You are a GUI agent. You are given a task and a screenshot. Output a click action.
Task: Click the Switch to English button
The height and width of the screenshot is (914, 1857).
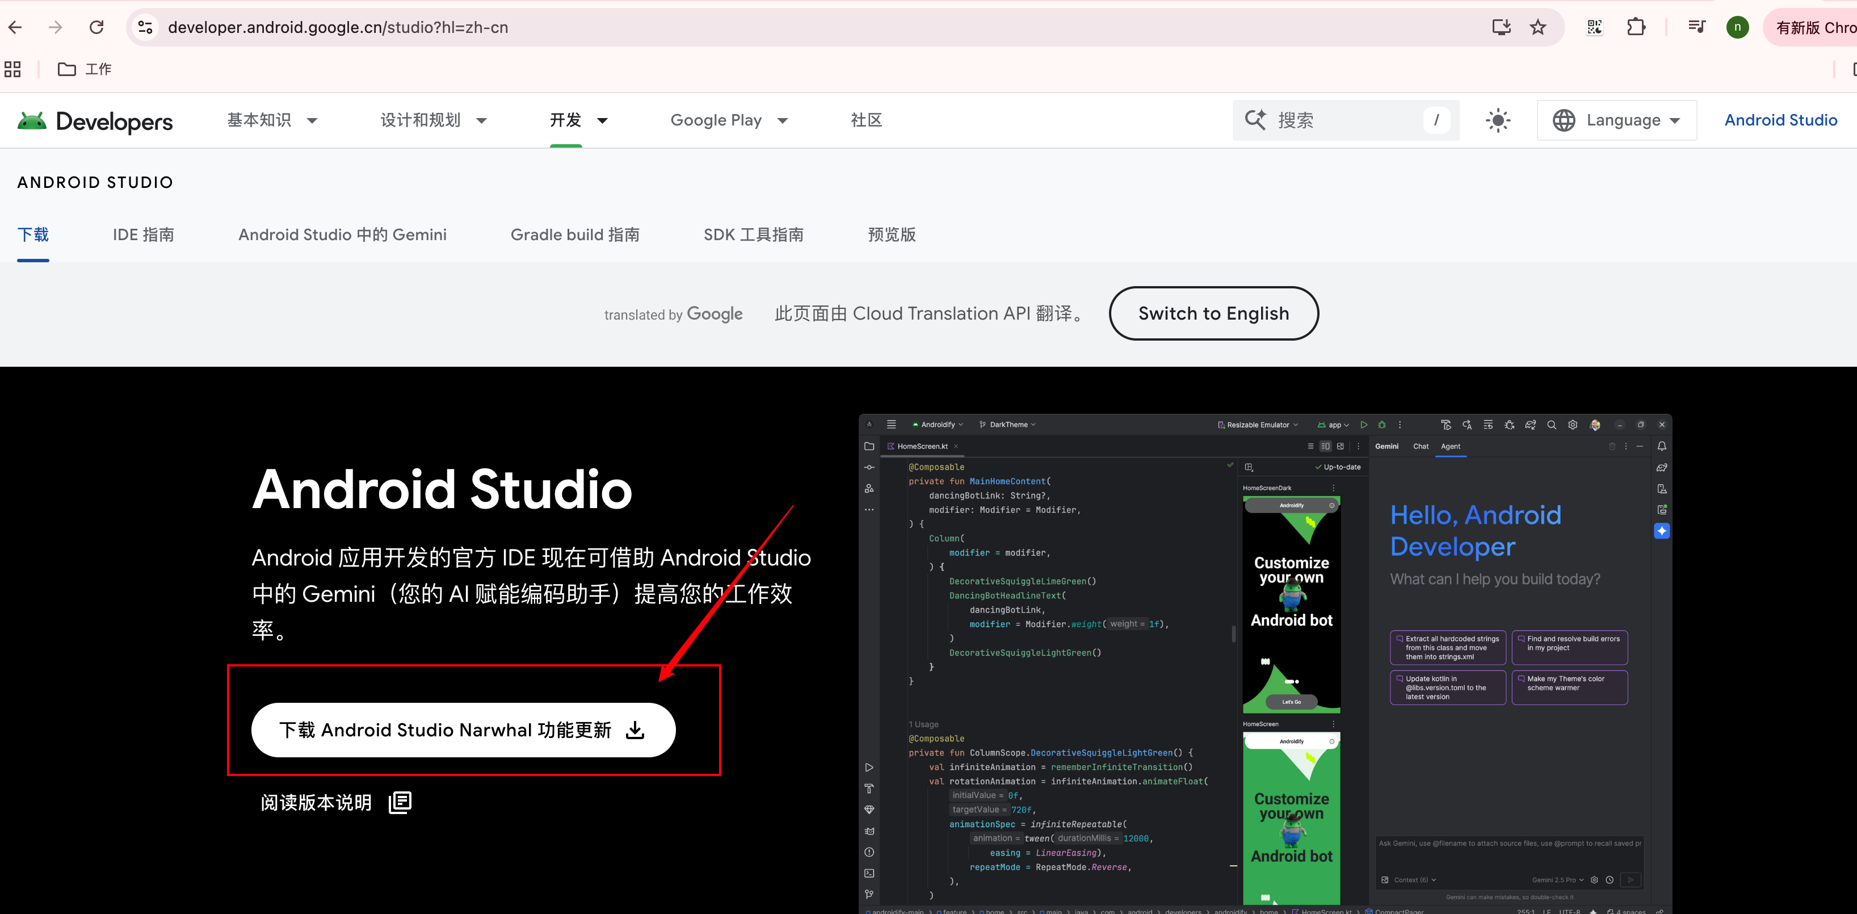click(1213, 313)
